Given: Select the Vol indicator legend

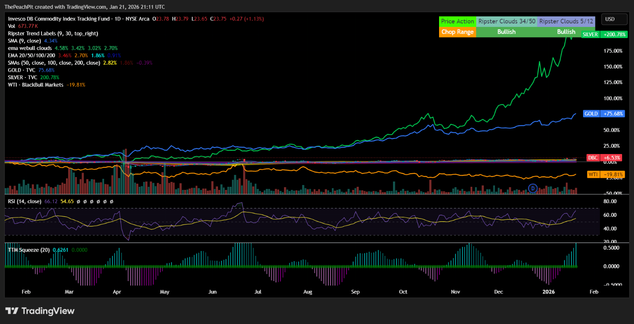Looking at the screenshot, I should click(x=12, y=26).
